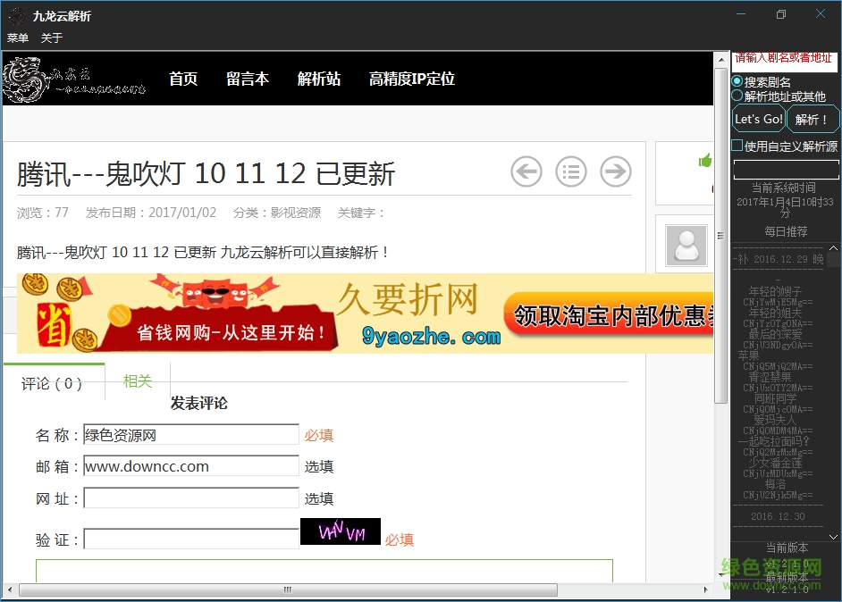842x602 pixels.
Task: Click the 网址 input field
Action: (191, 497)
